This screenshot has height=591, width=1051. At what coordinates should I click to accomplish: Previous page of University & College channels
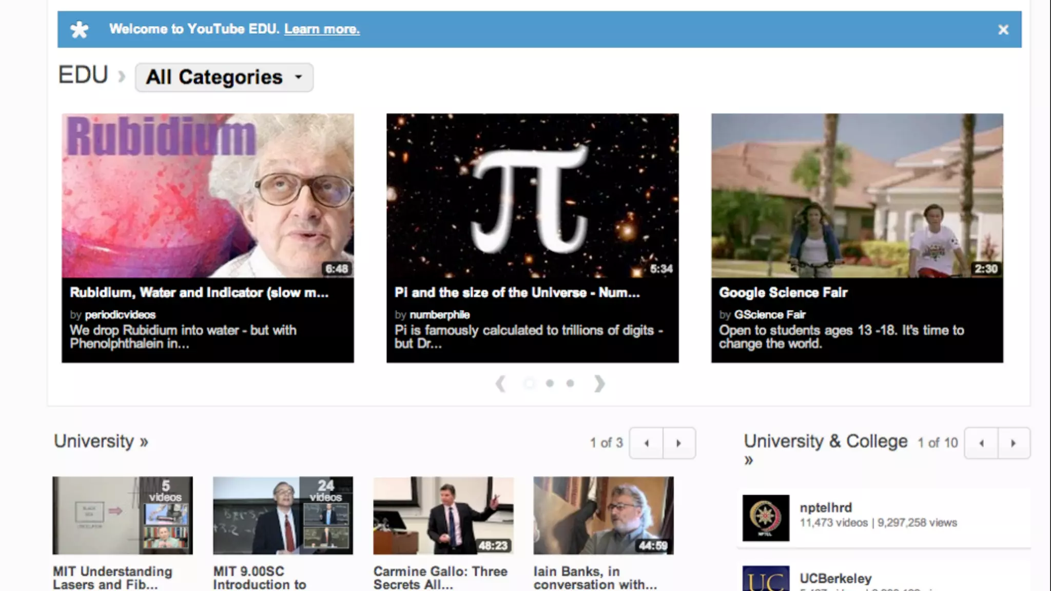point(981,443)
